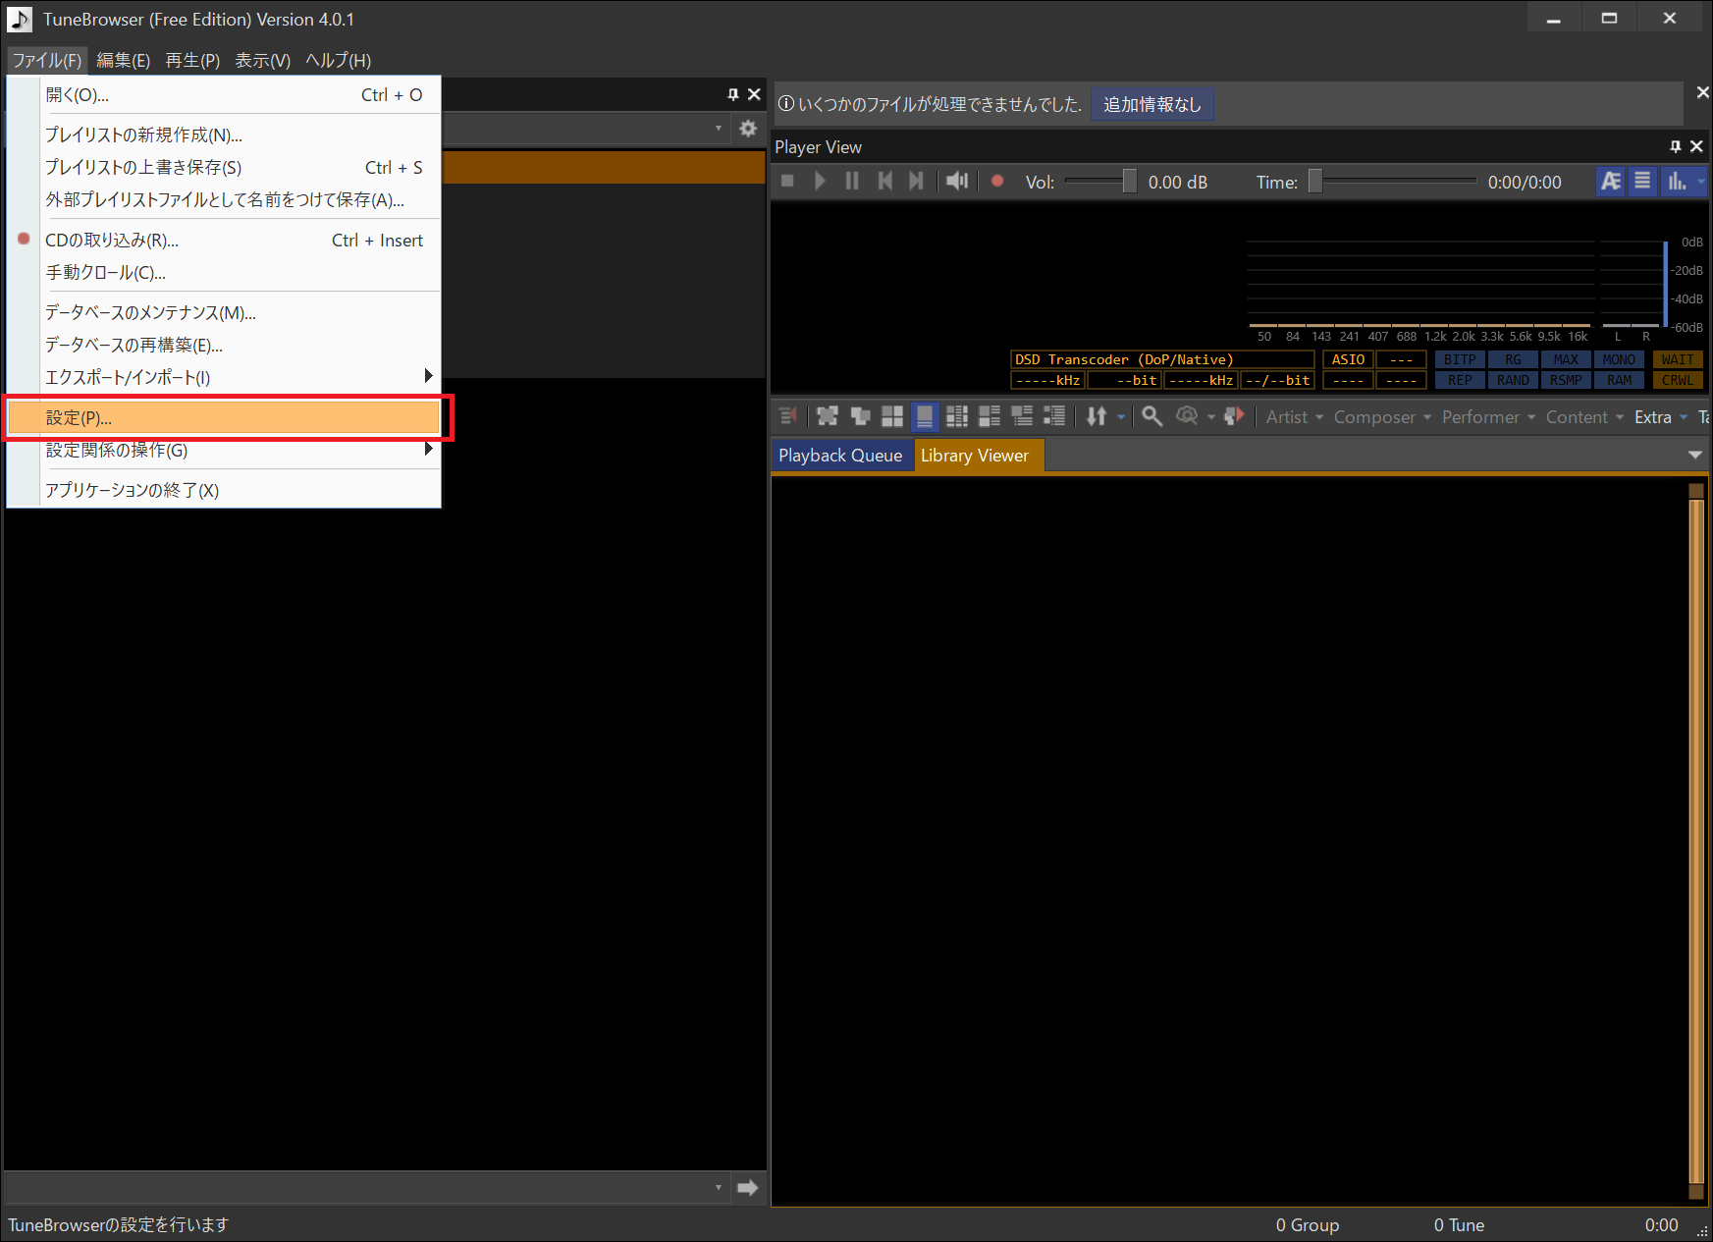Open the Performer filter dropdown
Viewport: 1713px width, 1242px height.
point(1488,417)
